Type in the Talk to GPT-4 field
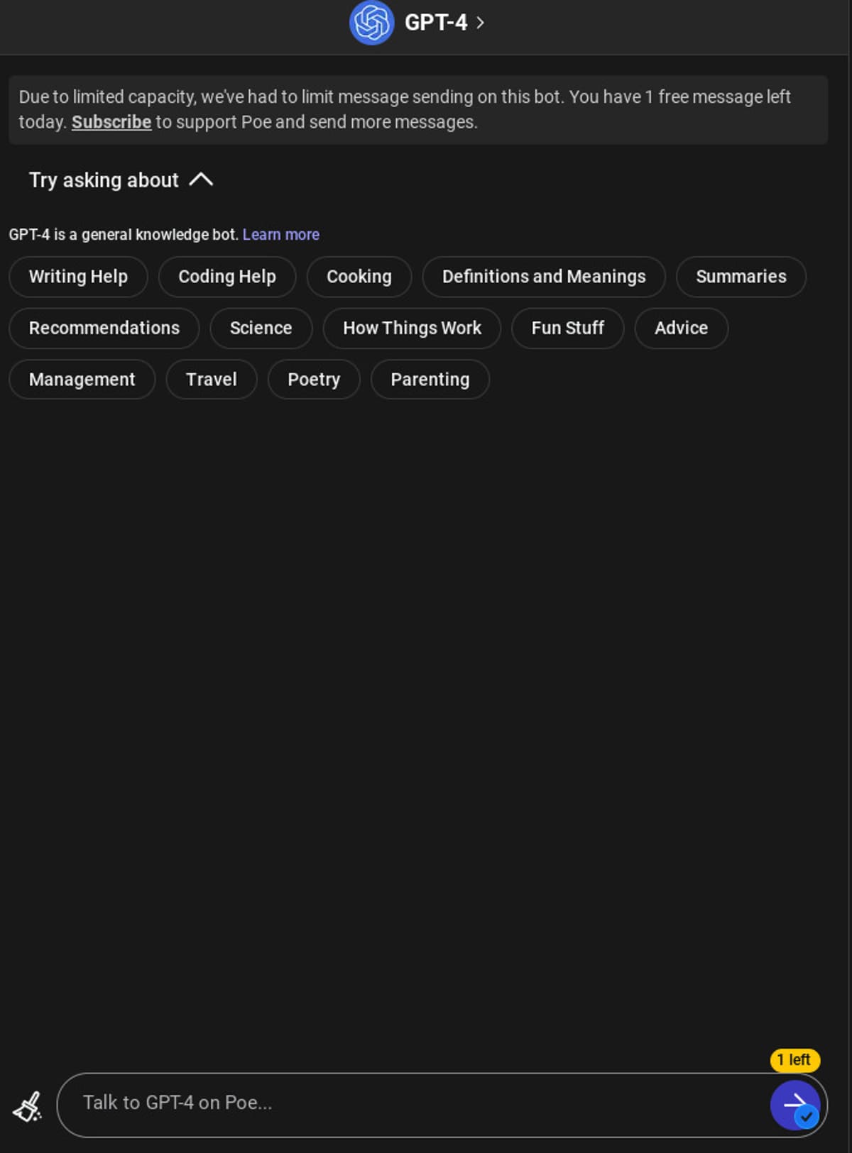Viewport: 852px width, 1153px height. coord(412,1103)
